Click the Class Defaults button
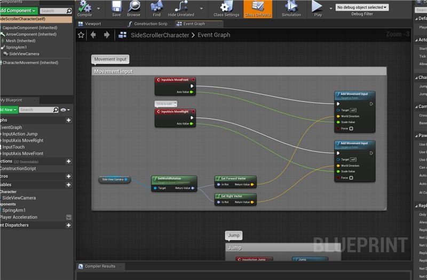Screen dimensions: 427x280 coord(257,9)
